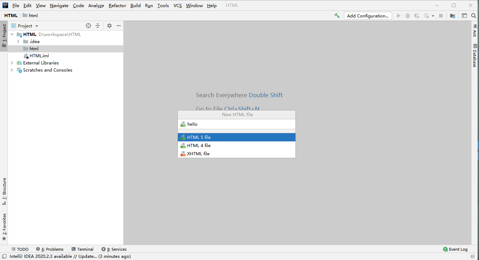This screenshot has height=260, width=479.
Task: Click the HTML module folder icon in tree
Action: (x=19, y=35)
